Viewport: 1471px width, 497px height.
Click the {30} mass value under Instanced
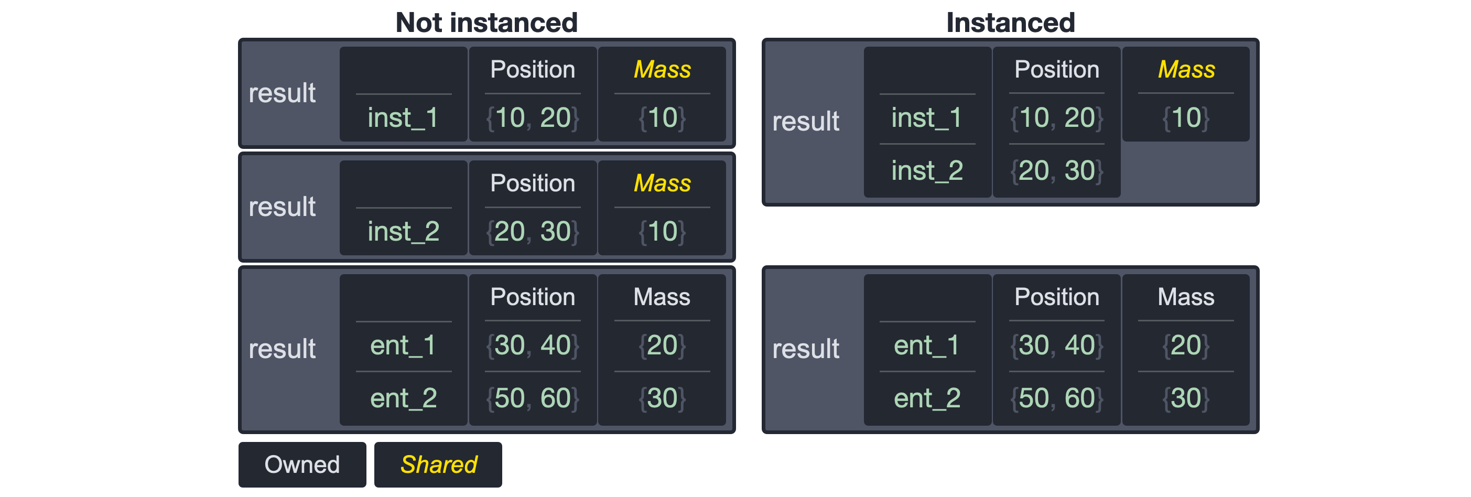(x=1185, y=398)
